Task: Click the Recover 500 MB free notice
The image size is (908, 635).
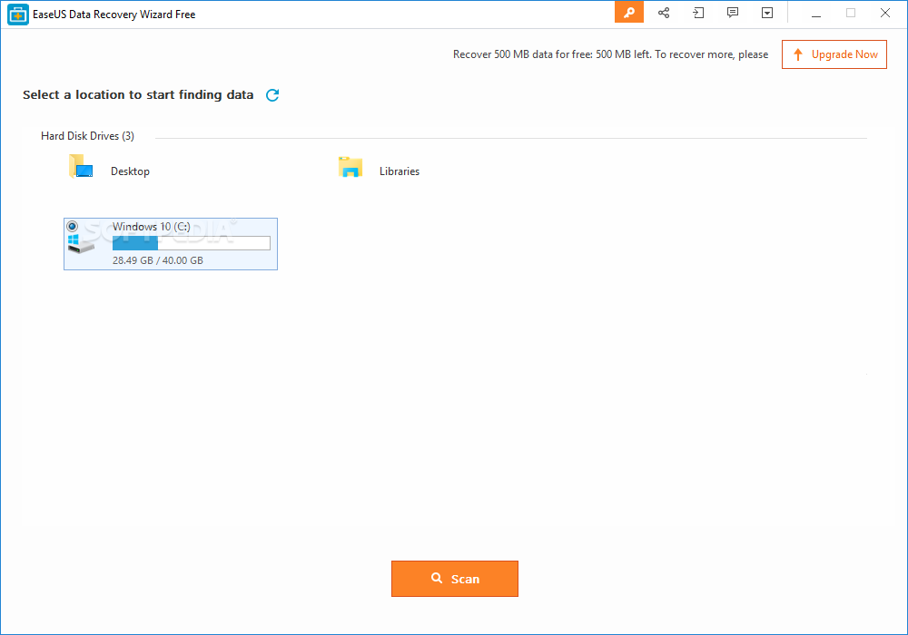Action: coord(610,54)
